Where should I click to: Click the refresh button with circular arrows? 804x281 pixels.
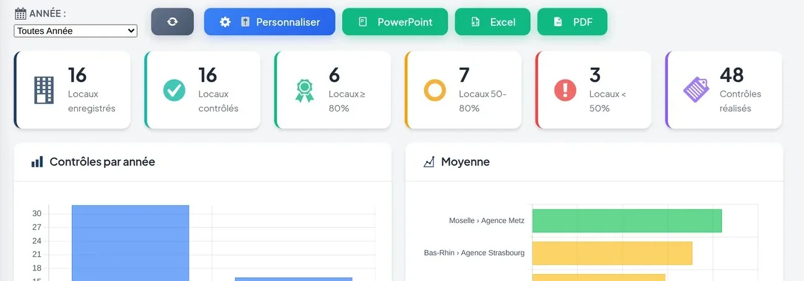click(173, 22)
